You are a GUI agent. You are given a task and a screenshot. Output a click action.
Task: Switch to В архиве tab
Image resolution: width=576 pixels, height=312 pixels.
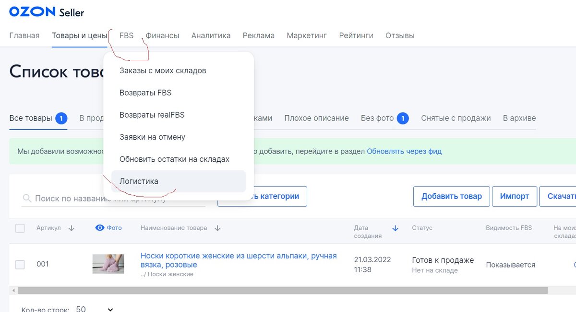pos(519,118)
